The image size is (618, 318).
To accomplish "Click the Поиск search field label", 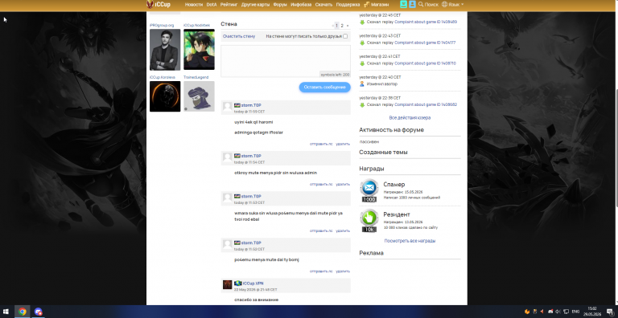I will point(431,4).
